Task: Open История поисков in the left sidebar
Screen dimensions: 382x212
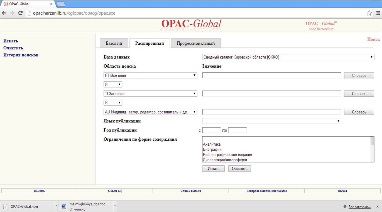Action: 21,55
